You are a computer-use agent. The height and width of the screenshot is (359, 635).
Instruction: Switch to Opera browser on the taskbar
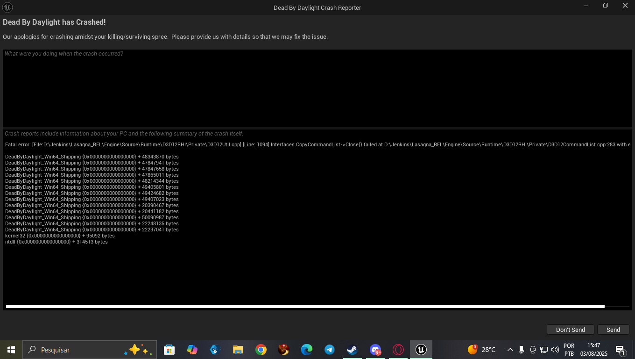tap(398, 350)
